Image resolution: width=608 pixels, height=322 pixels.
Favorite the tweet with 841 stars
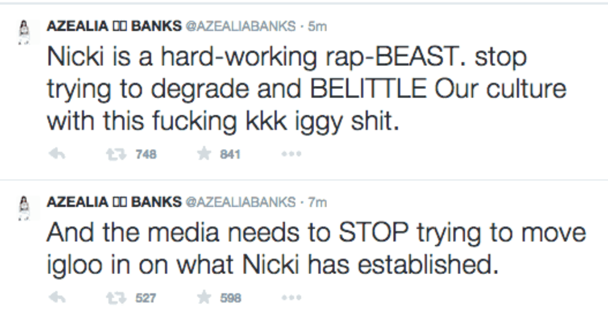tap(203, 155)
